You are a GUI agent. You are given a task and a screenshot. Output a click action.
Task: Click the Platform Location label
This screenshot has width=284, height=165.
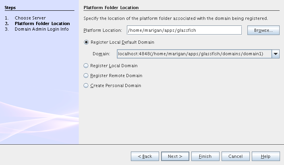click(x=103, y=31)
